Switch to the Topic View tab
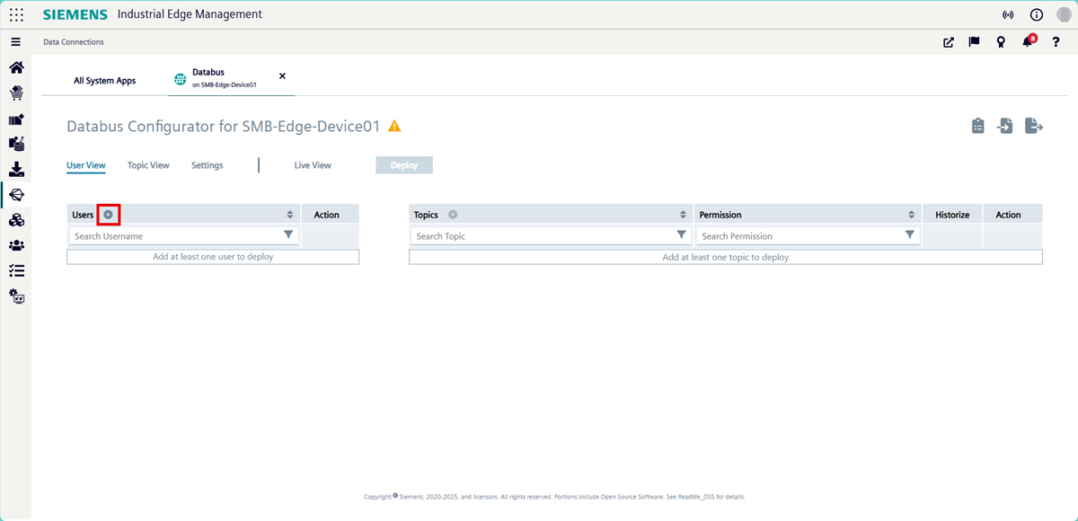Image resolution: width=1078 pixels, height=521 pixels. [148, 165]
